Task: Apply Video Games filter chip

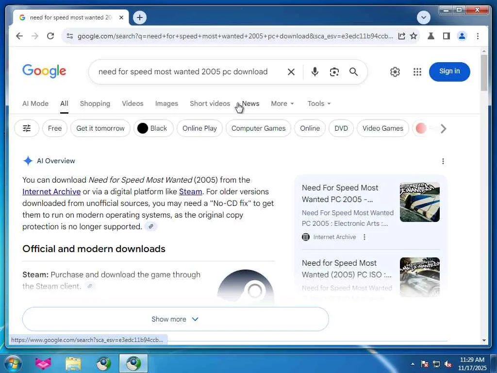Action: point(383,128)
